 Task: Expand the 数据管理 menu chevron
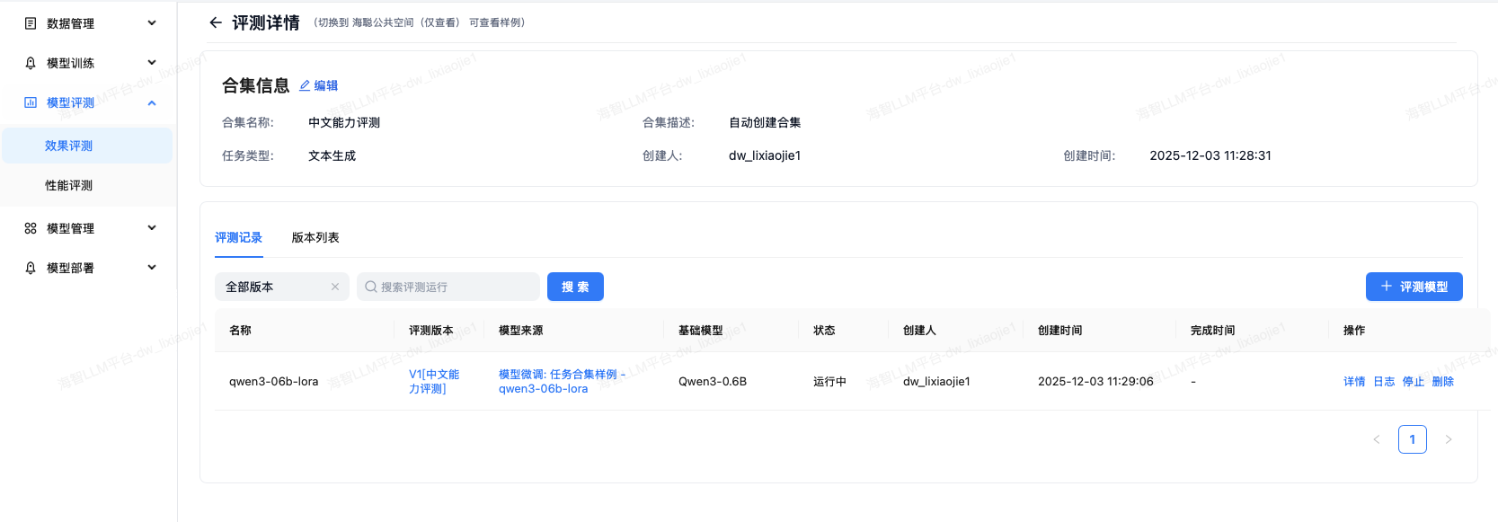tap(152, 23)
